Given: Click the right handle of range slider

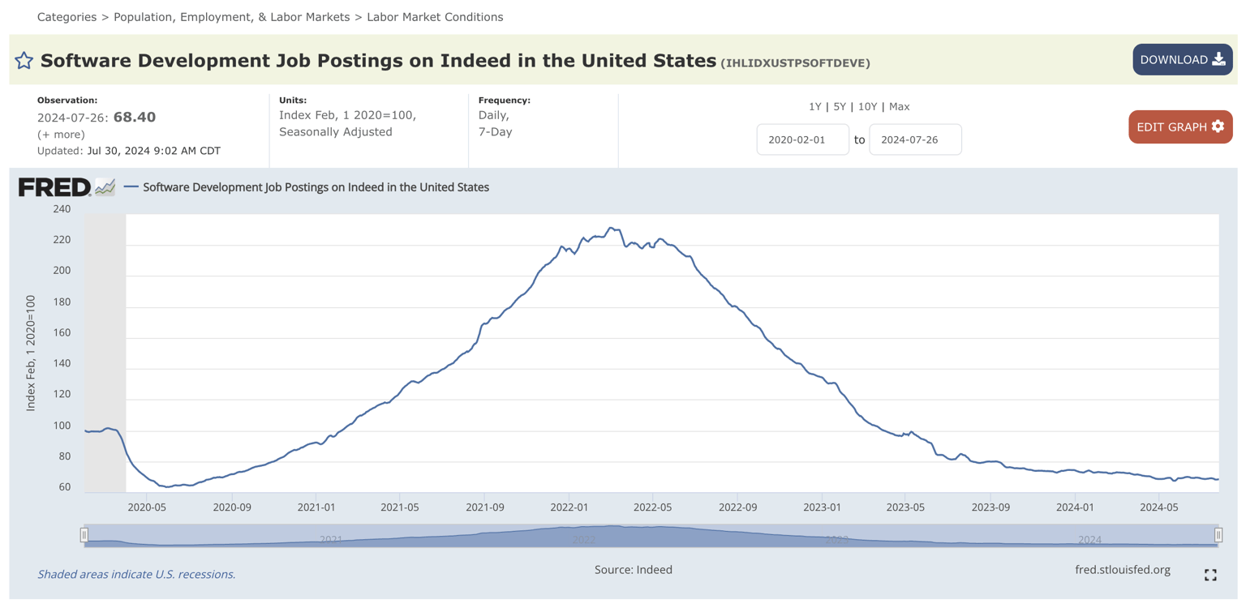Looking at the screenshot, I should click(x=1218, y=535).
